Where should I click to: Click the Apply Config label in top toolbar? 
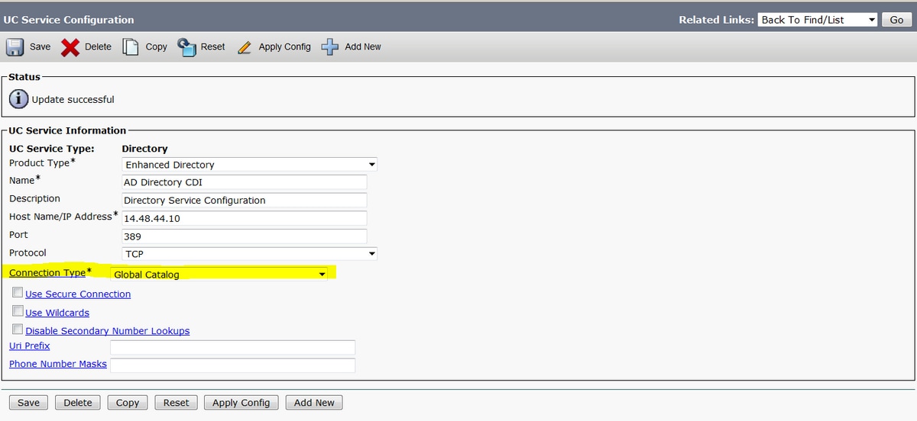(x=284, y=47)
